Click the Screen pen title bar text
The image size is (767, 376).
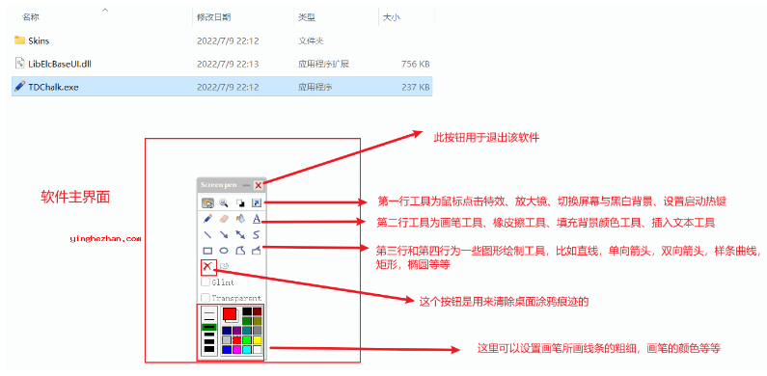pos(219,185)
